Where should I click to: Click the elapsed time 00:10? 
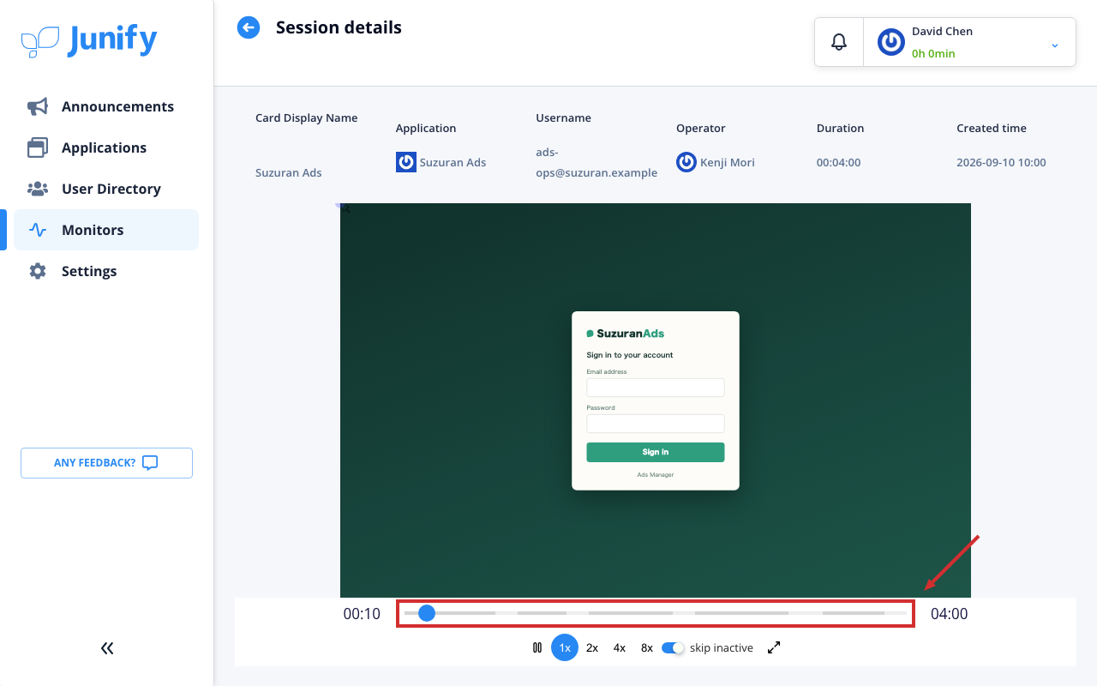[x=362, y=614]
